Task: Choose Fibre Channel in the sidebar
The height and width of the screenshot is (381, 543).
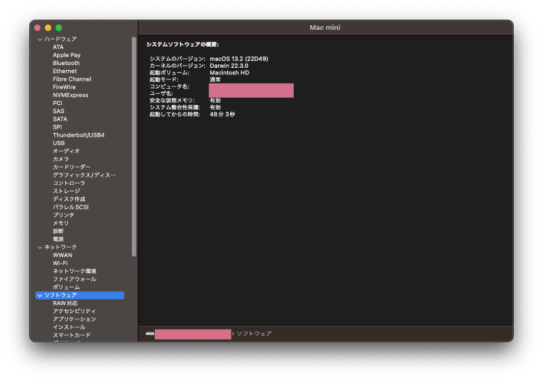Action: pos(72,79)
